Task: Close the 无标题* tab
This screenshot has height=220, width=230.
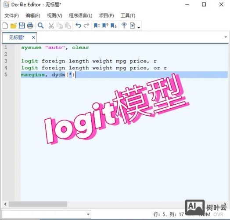Action: click(x=33, y=37)
